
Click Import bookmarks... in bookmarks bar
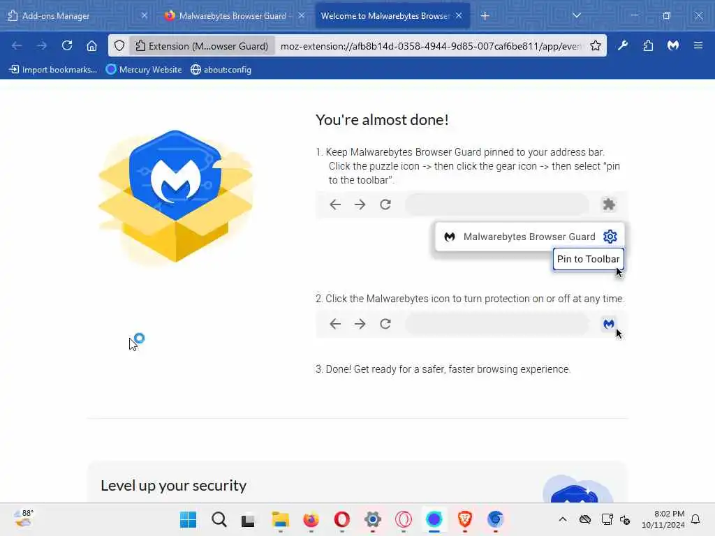coord(53,70)
